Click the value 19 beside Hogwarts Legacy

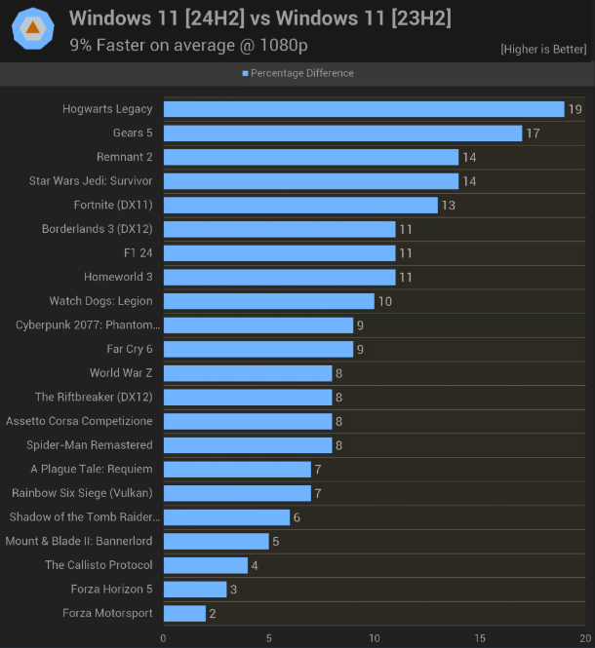coord(575,110)
